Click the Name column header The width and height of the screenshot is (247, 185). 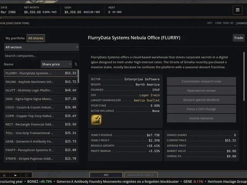(x=8, y=64)
